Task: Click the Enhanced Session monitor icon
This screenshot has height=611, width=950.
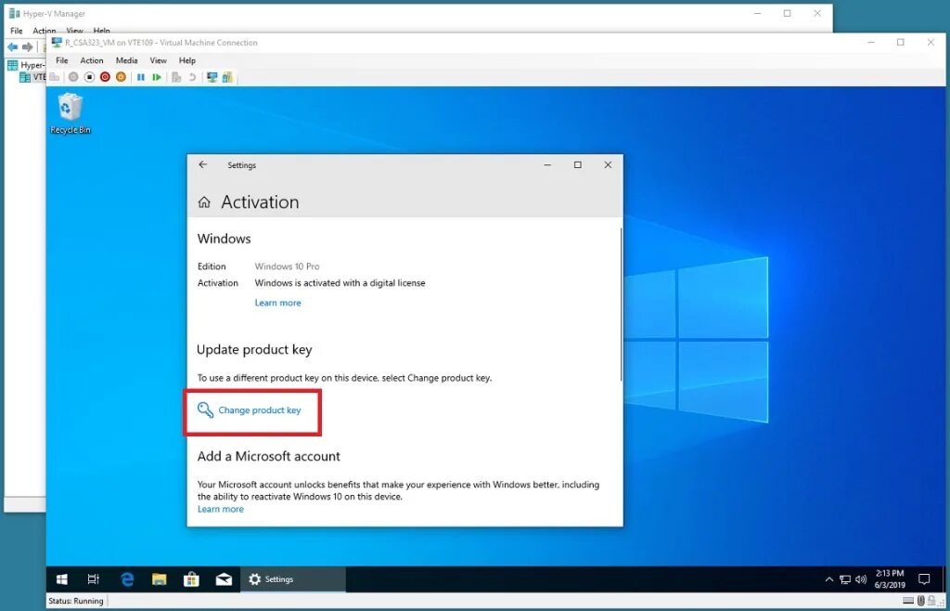Action: (212, 77)
